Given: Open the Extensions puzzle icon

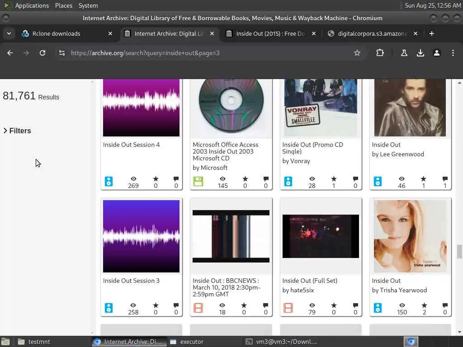Looking at the screenshot, I should click(x=380, y=53).
